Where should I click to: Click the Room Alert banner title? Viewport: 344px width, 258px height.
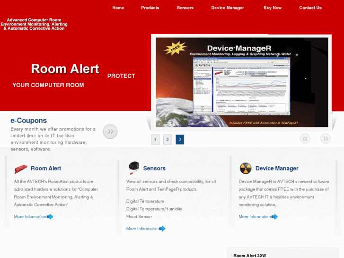point(65,69)
